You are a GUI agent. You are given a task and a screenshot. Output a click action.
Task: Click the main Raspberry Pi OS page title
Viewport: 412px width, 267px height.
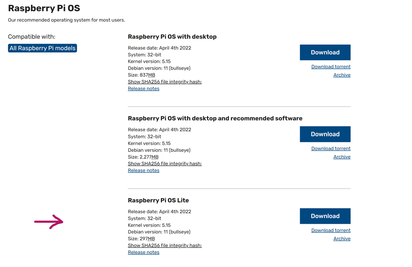coord(44,8)
